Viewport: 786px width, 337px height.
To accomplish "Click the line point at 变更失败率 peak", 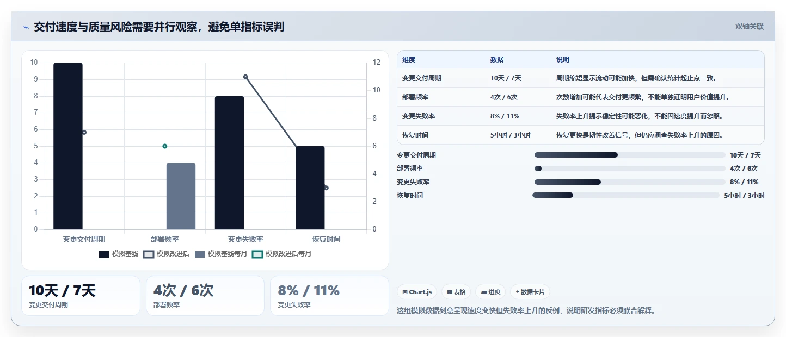I will pyautogui.click(x=245, y=77).
